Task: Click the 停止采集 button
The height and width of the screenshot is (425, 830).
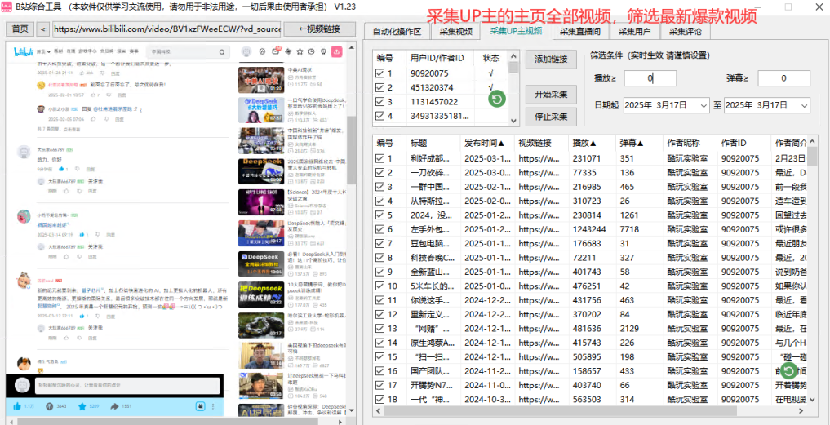Action: tap(551, 117)
